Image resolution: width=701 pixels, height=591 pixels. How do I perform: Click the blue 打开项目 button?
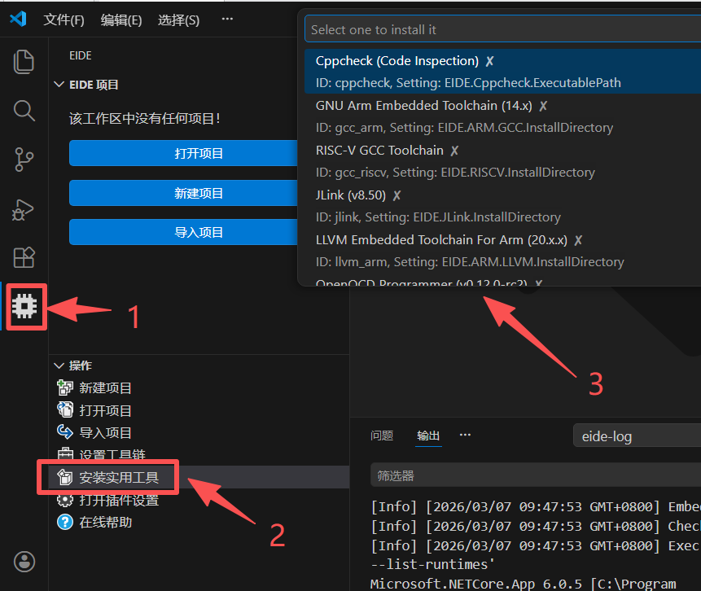pyautogui.click(x=183, y=153)
